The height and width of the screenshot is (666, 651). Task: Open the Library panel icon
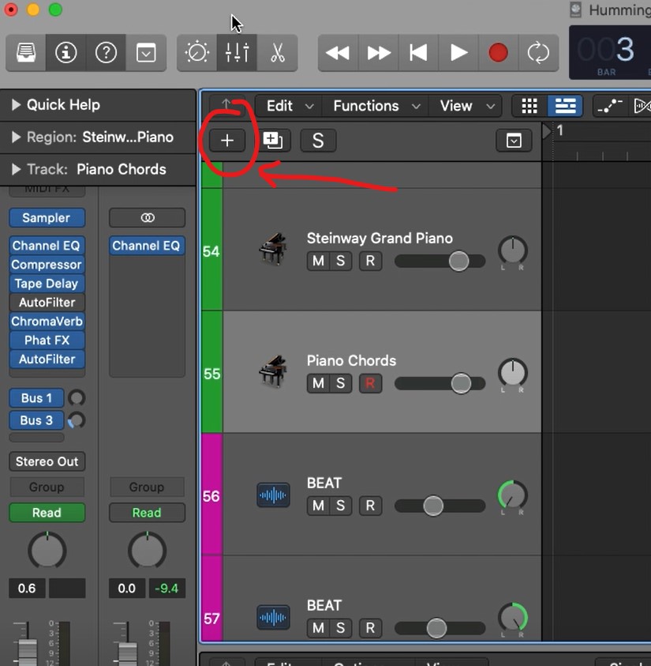tap(26, 53)
